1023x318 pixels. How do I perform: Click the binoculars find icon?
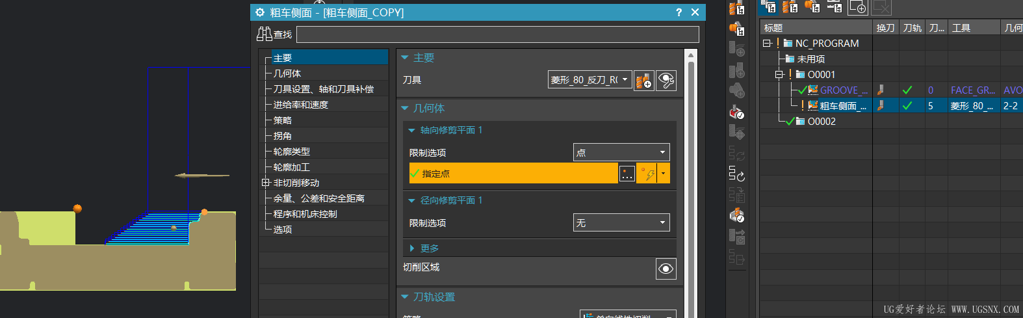[264, 34]
